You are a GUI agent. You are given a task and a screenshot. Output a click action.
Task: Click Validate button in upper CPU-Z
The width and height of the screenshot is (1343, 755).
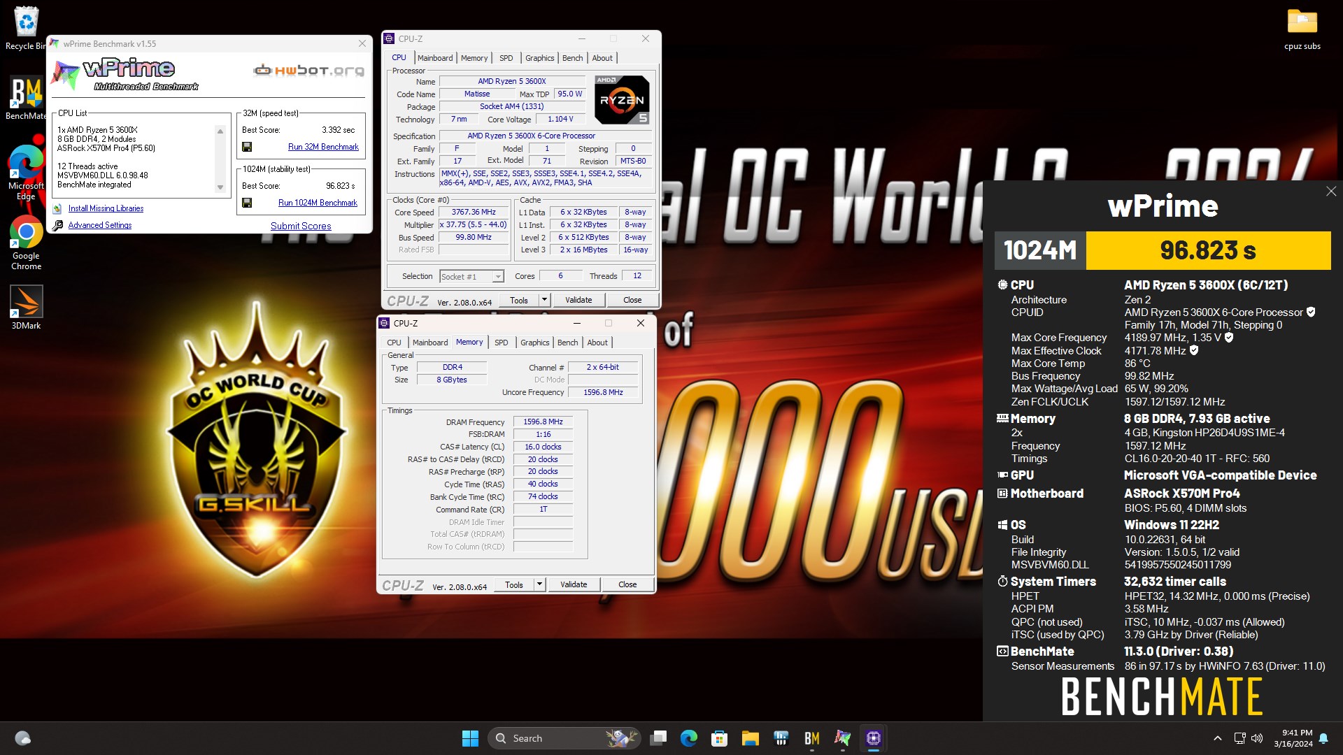point(578,300)
